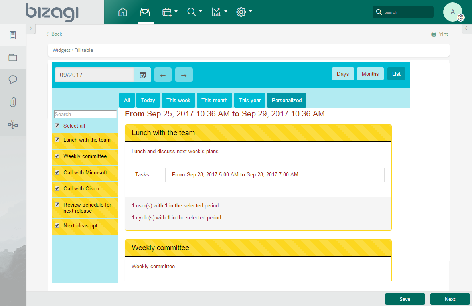This screenshot has height=306, width=472.
Task: Toggle the Call with Cisco checkbox
Action: tap(57, 189)
